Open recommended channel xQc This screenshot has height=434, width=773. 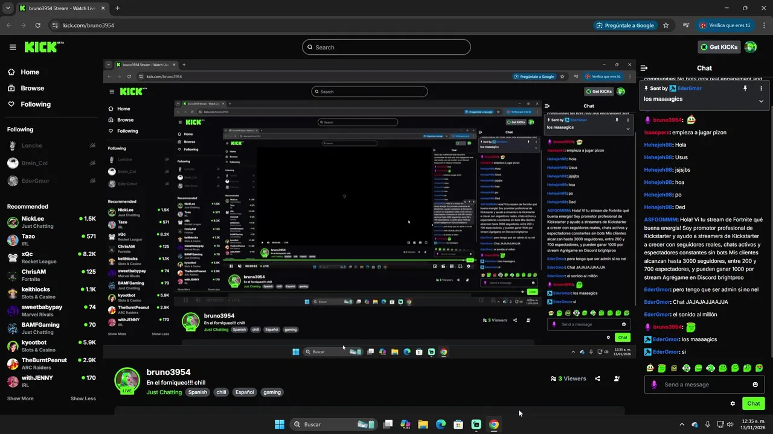51,257
